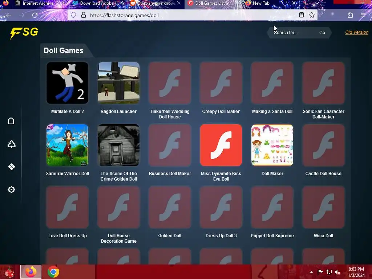Open the Doll Maker thumbnail
The width and height of the screenshot is (372, 279).
(x=272, y=145)
